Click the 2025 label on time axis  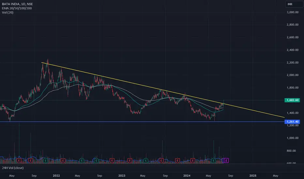tap(253, 176)
